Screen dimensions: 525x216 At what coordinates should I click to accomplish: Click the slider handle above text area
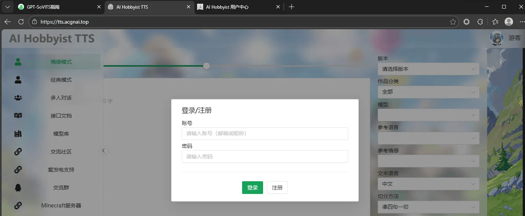[206, 66]
